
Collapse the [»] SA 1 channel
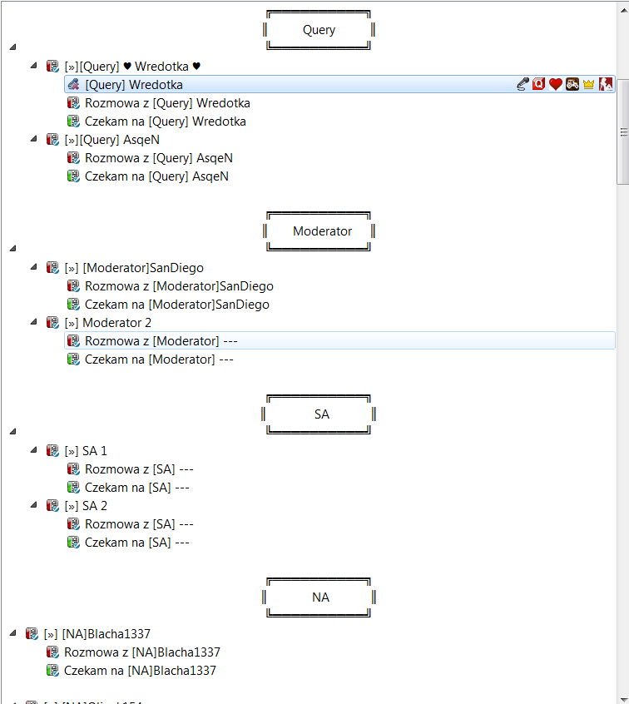pyautogui.click(x=33, y=450)
